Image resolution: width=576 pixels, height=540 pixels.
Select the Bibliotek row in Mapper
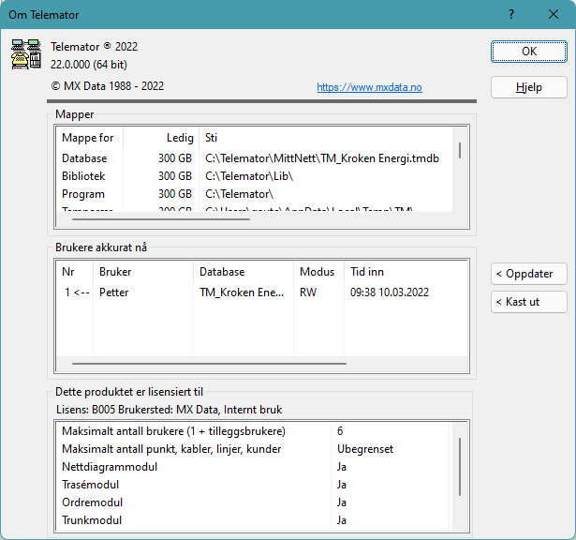click(254, 176)
